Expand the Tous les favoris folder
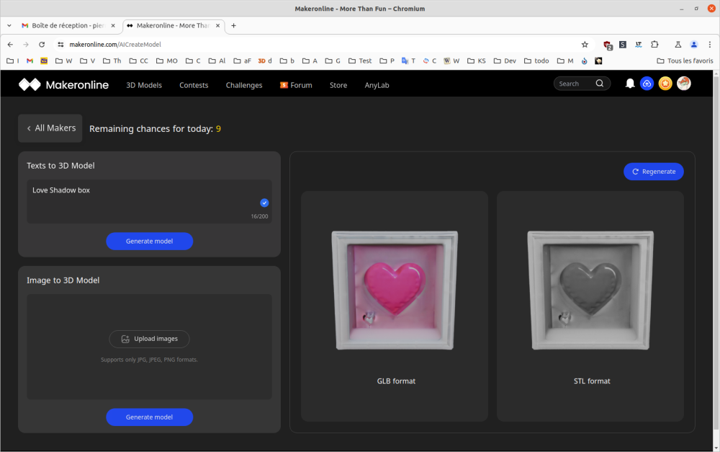Viewport: 720px width, 452px height. pos(685,61)
